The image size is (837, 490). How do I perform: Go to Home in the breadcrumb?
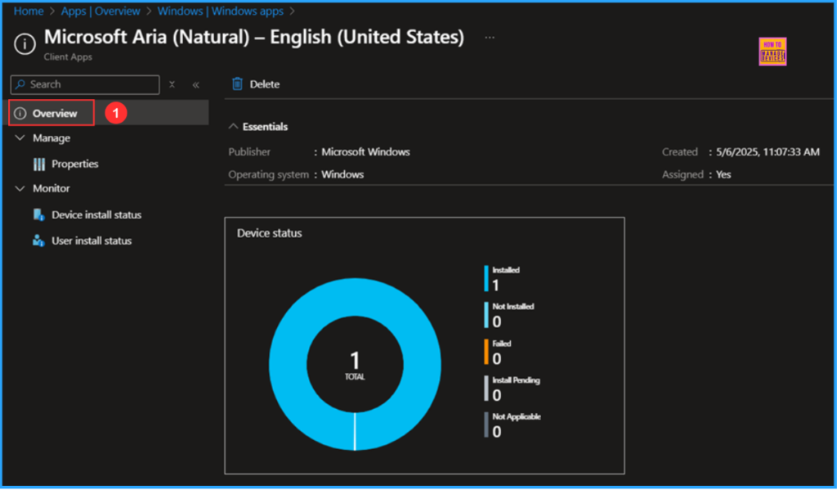tap(29, 11)
